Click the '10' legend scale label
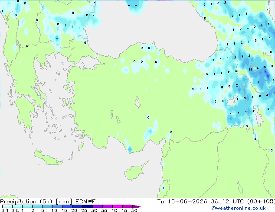This screenshot has width=275, height=212. coord(54,210)
